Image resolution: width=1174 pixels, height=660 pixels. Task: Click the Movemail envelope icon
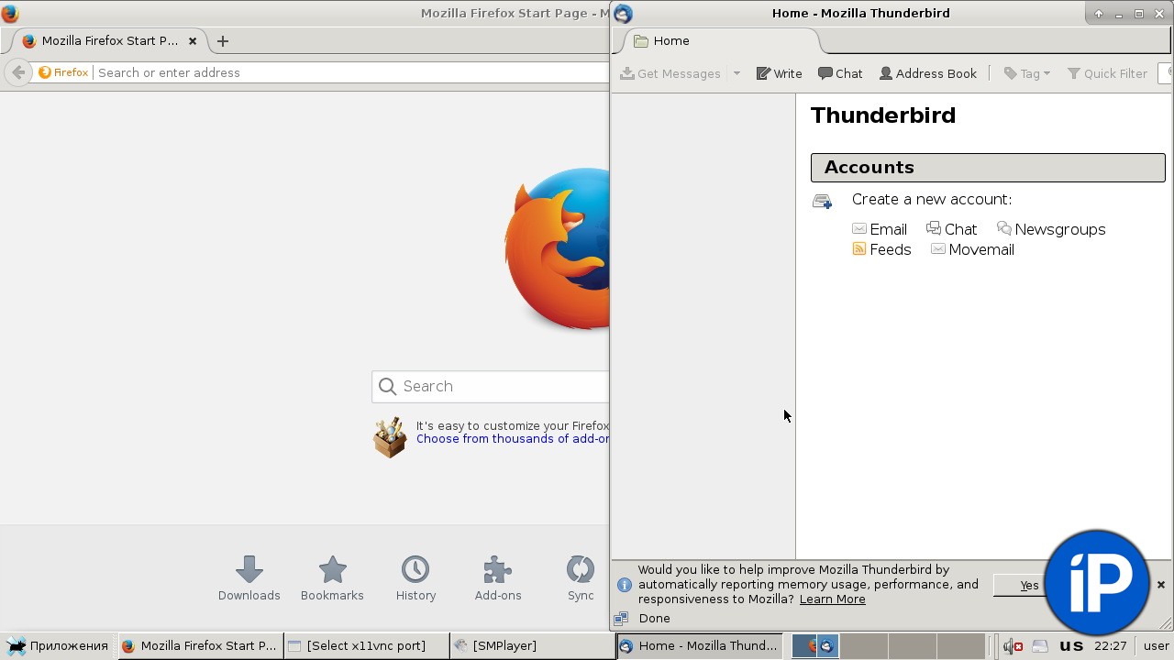point(938,248)
